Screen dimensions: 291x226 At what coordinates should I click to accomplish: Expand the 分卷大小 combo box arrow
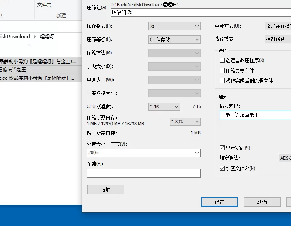pyautogui.click(x=197, y=153)
